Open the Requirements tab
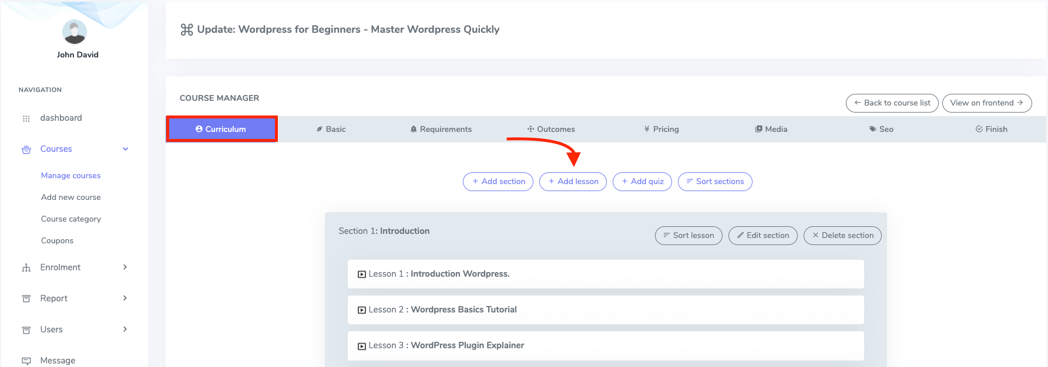The height and width of the screenshot is (367, 1048). click(441, 129)
